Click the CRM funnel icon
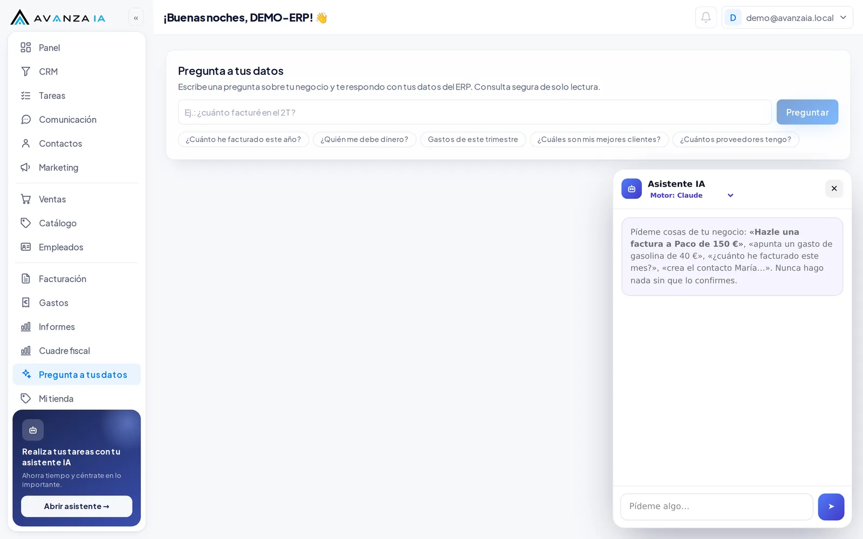 click(x=25, y=72)
